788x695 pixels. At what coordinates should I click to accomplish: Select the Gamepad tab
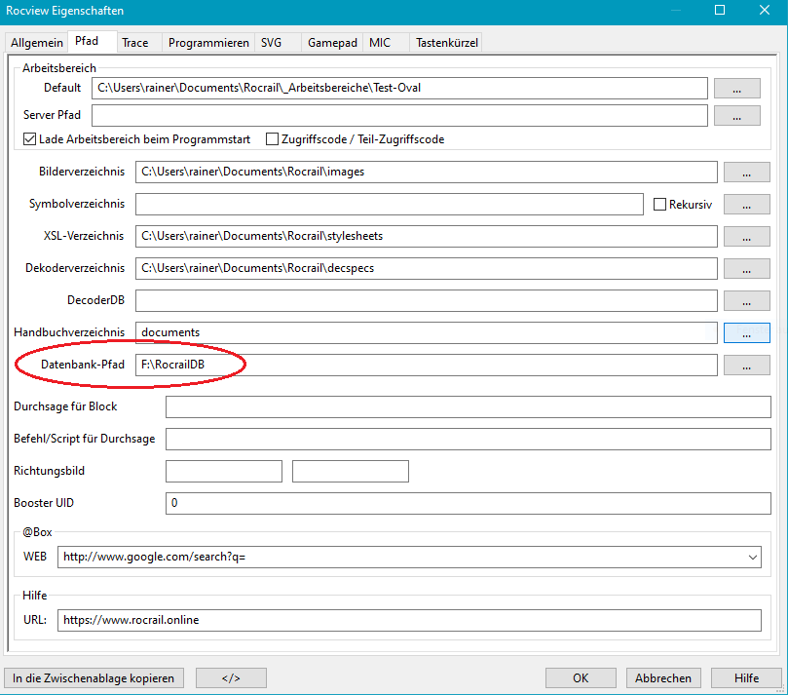332,43
